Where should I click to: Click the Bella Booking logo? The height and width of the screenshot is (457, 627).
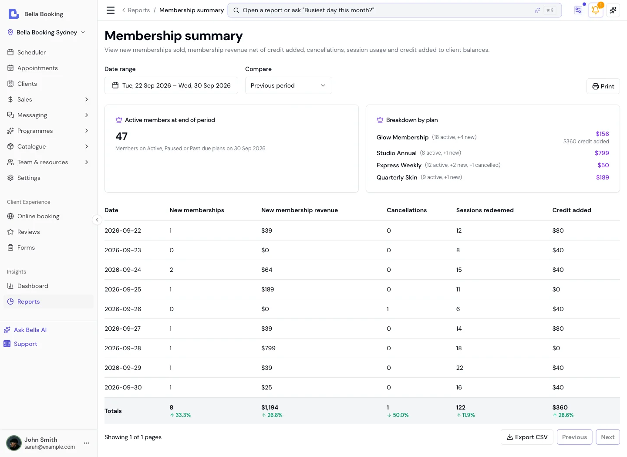(14, 14)
